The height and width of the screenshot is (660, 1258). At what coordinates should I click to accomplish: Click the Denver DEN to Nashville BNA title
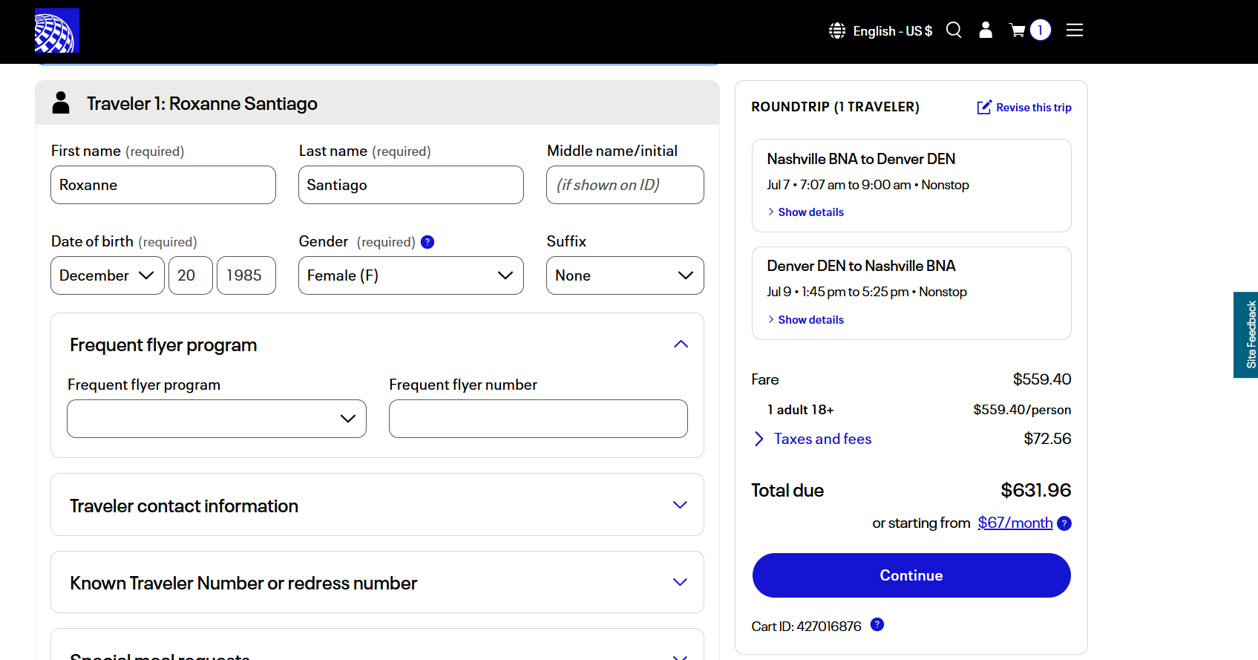861,266
